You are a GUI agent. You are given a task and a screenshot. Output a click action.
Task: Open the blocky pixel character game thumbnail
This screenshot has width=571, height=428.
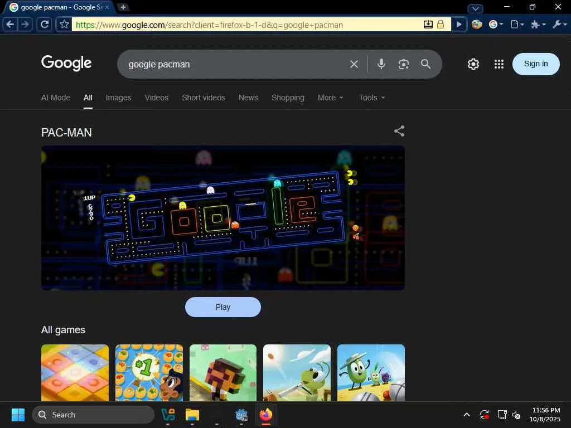coord(223,373)
